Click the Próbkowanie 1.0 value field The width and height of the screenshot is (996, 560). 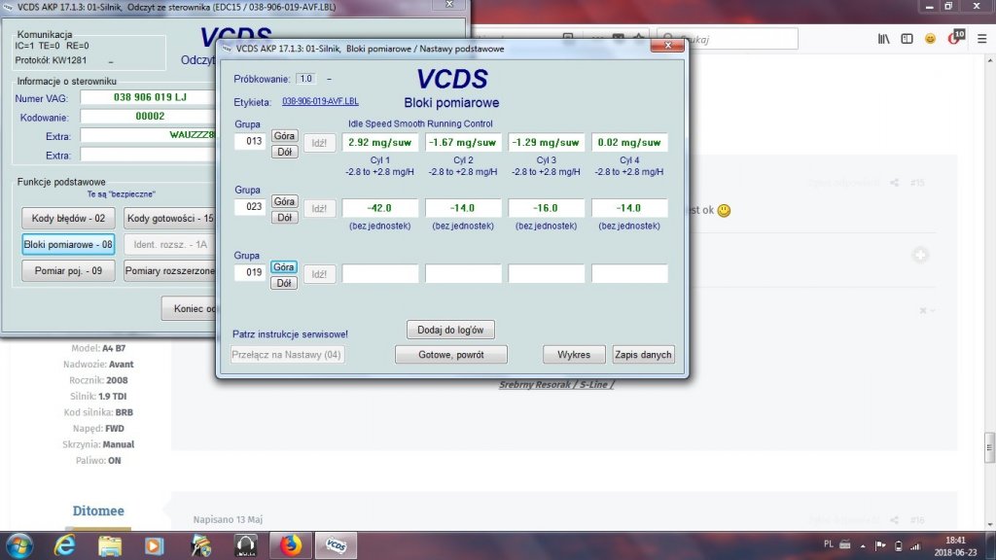click(306, 79)
